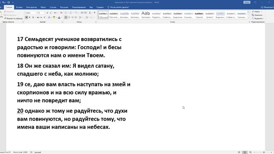Screen dimensions: 274x154
Task: Decrease font size with shrink button
Action: click(x=51, y=13)
